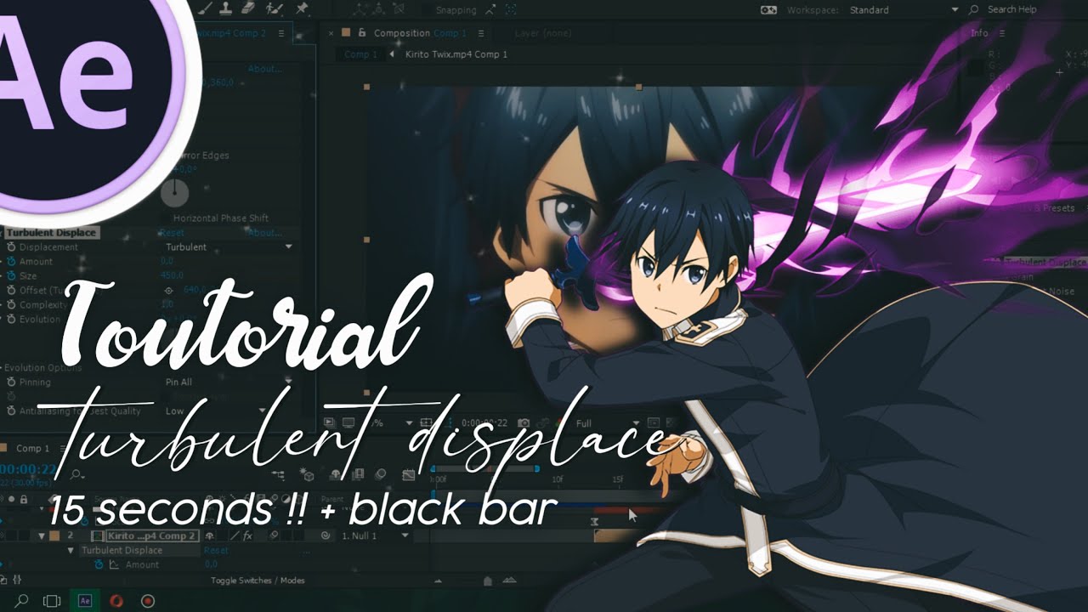Click current time 0:00:00:22 in viewer

coord(484,422)
